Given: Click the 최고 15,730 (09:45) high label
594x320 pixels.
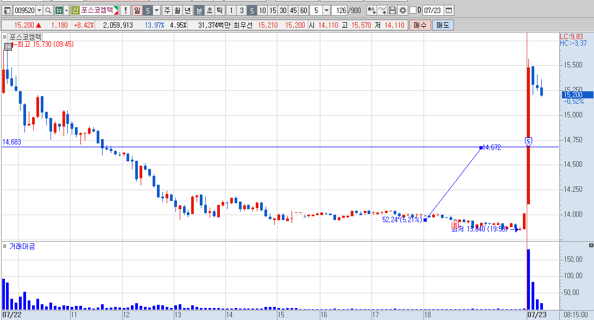Looking at the screenshot, I should point(46,45).
